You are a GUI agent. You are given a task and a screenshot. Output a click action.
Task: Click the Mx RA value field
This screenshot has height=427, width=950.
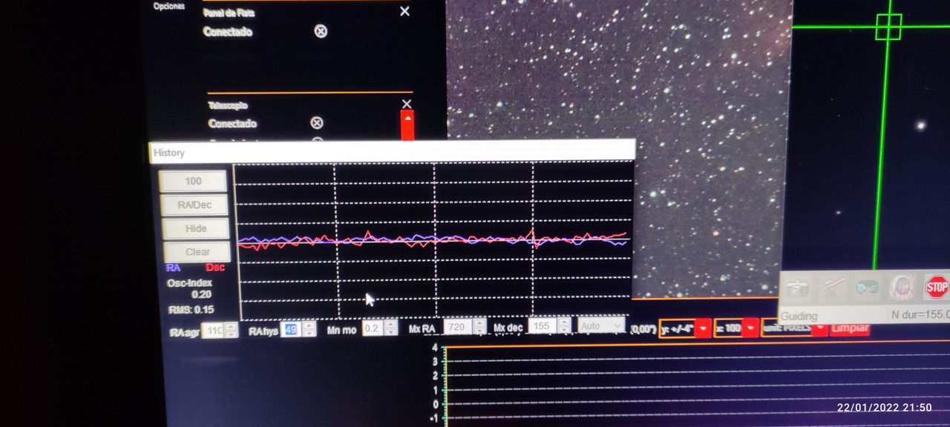pyautogui.click(x=458, y=326)
